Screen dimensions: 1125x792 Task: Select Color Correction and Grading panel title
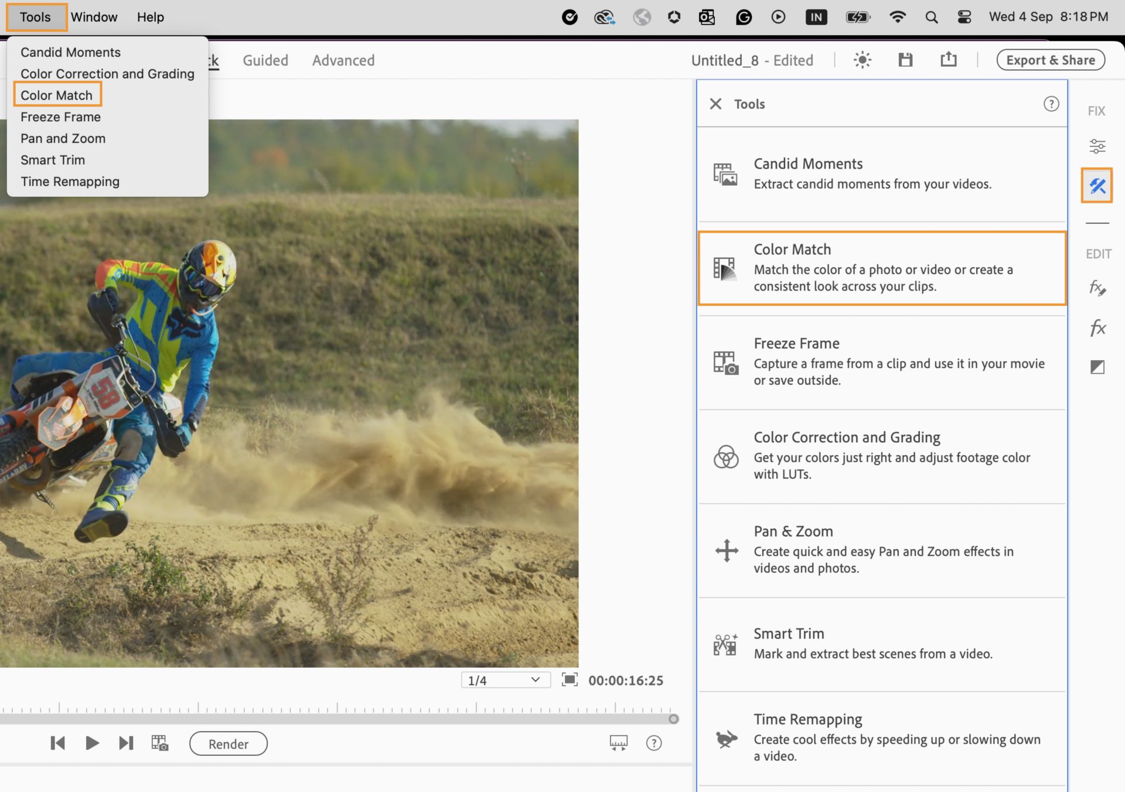coord(847,437)
